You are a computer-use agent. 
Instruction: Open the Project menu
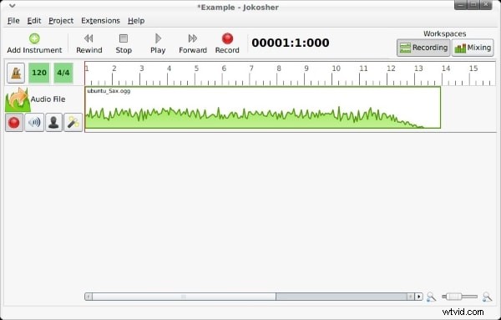coord(61,21)
